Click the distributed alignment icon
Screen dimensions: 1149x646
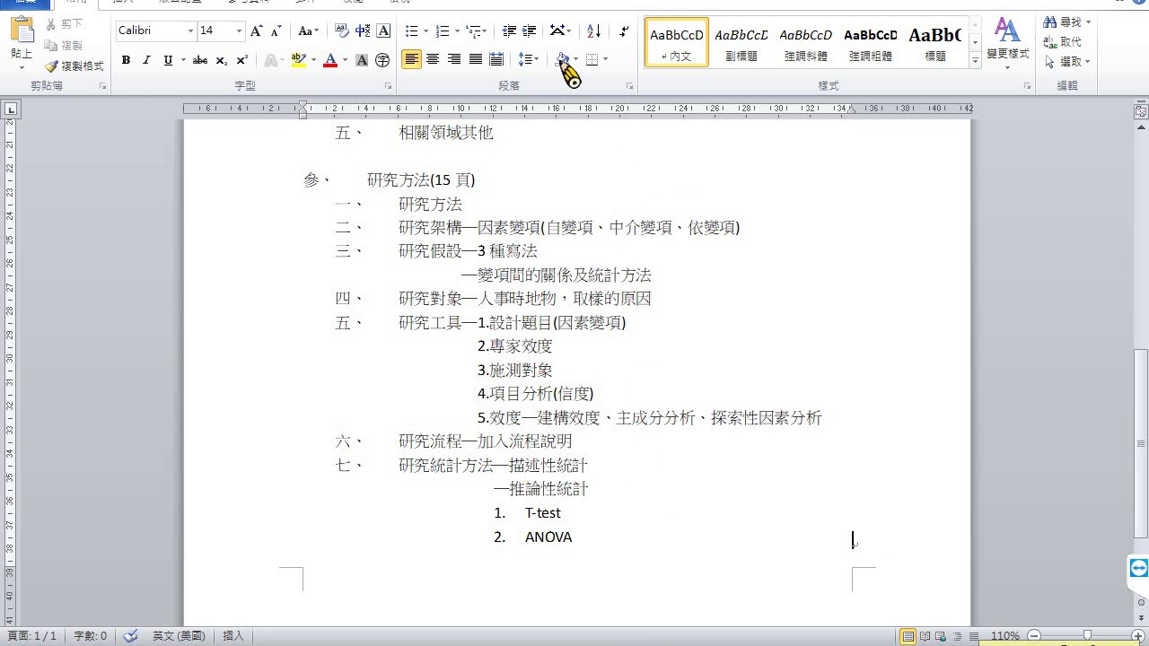496,59
